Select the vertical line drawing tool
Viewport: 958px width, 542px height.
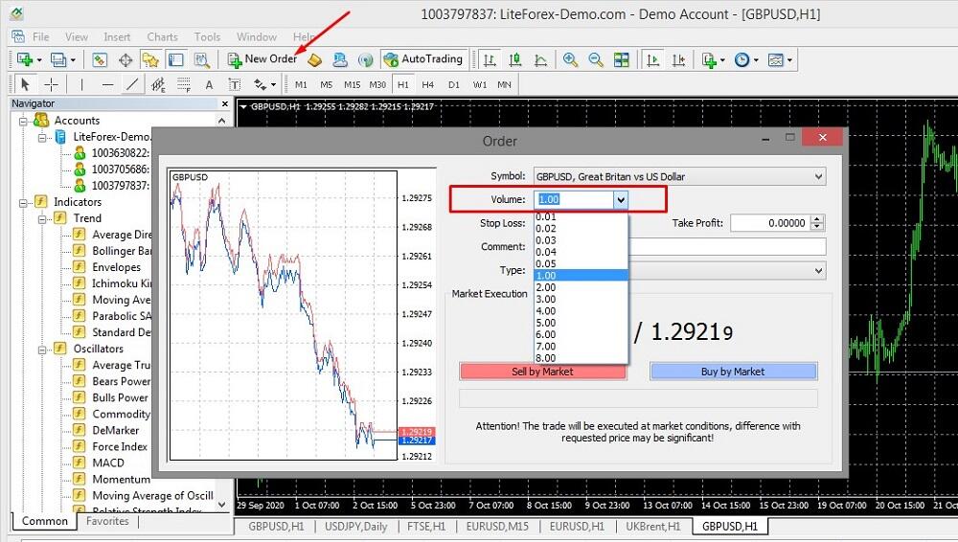(81, 84)
